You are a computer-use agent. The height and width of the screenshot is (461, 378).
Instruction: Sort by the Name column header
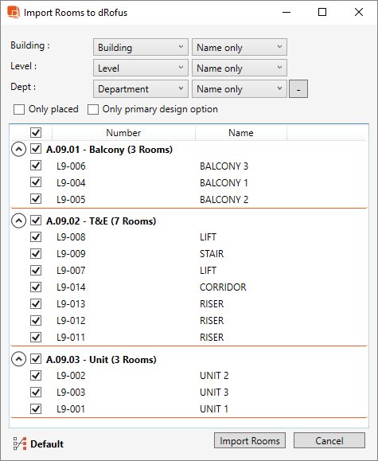(x=241, y=133)
